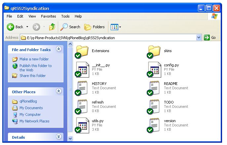This screenshot has width=227, height=145.
Task: Open the Search toolbar button
Action: click(x=70, y=27)
